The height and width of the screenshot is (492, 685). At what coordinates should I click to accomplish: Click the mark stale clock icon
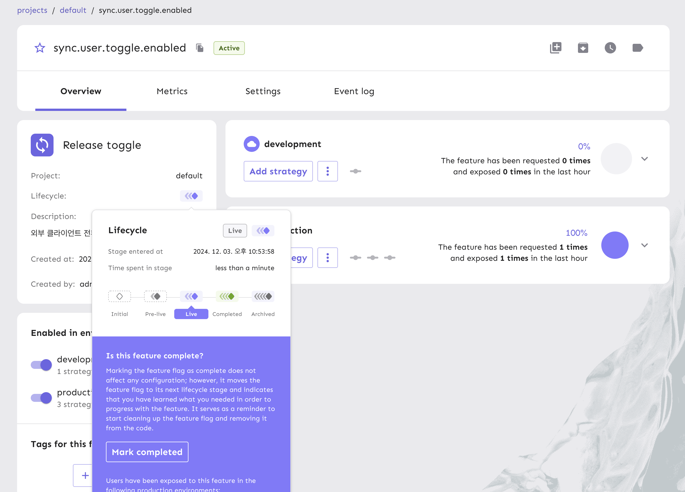[610, 48]
